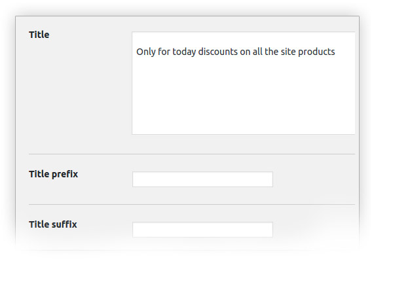Viewport: 393px width, 299px height.
Task: Select the "Title prefix" label text
Action: click(x=54, y=174)
